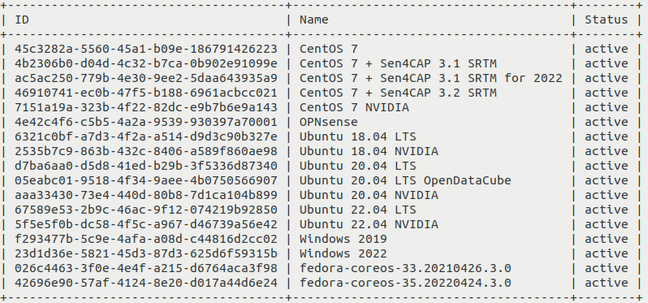Image resolution: width=648 pixels, height=303 pixels.
Task: Click the name Ubuntu 18.04 NVIDIA
Action: click(369, 151)
